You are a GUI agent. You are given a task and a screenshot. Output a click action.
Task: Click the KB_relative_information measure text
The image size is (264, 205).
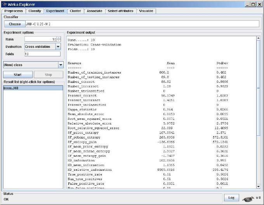[90, 170]
